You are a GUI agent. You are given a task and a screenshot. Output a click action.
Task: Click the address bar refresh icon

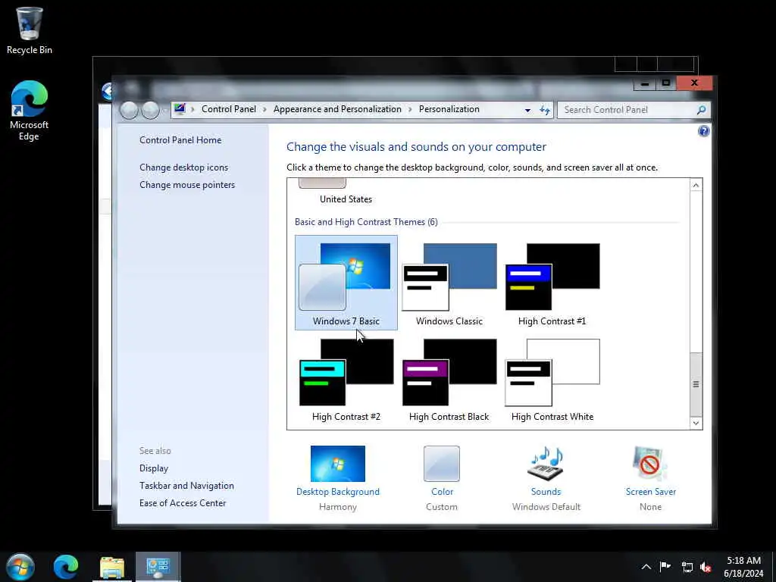coord(545,110)
